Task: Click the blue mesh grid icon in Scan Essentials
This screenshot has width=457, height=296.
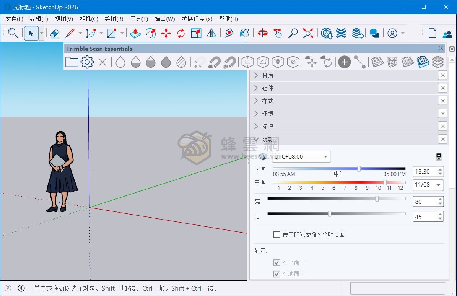Action: coord(423,62)
